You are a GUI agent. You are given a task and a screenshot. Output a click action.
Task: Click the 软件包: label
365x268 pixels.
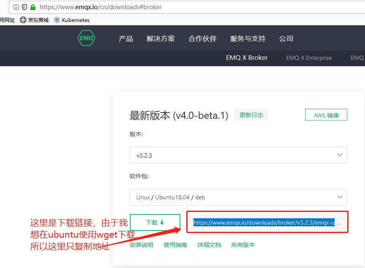(x=139, y=176)
